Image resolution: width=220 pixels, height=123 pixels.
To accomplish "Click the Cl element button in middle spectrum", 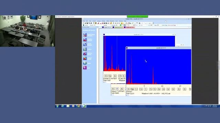I will tap(120, 76).
